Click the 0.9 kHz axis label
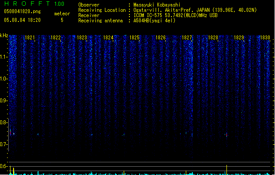The image size is (275, 175). pos(4,101)
